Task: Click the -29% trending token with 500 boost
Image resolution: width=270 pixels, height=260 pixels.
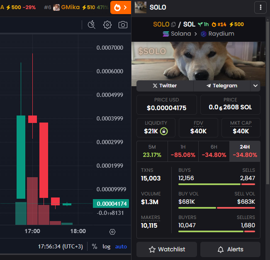Action: [x=18, y=7]
